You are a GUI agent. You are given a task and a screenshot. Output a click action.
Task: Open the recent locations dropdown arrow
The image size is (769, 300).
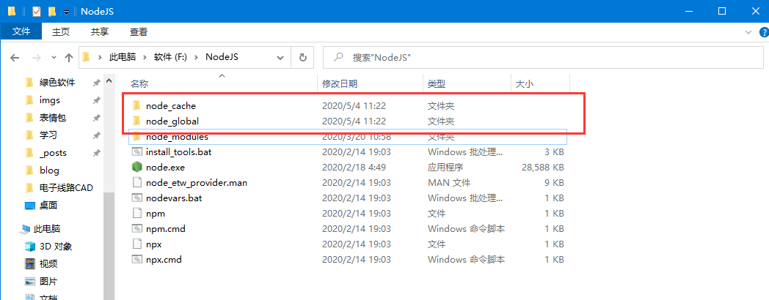[x=52, y=57]
